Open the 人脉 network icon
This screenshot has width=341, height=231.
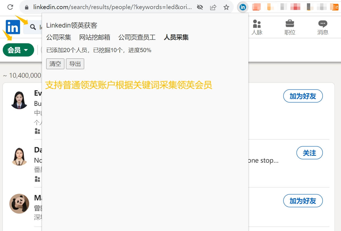pos(257,24)
